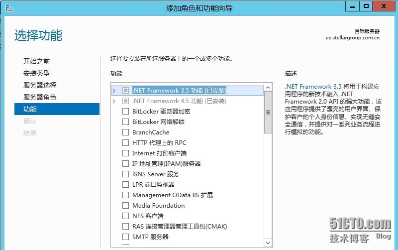This screenshot has width=398, height=250.
Task: Select the BitLocker 驱动器加密 feature label
Action: point(161,111)
